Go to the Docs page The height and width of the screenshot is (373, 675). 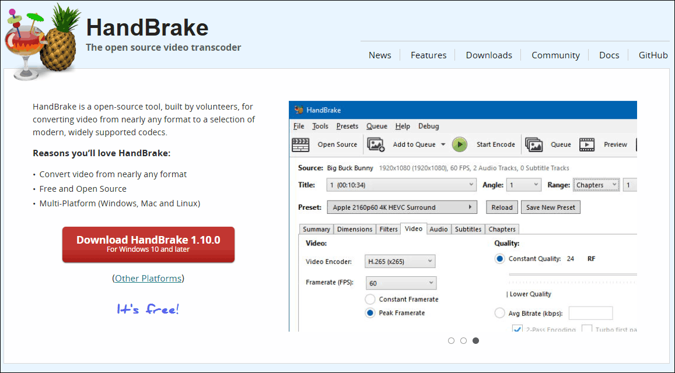(x=609, y=55)
